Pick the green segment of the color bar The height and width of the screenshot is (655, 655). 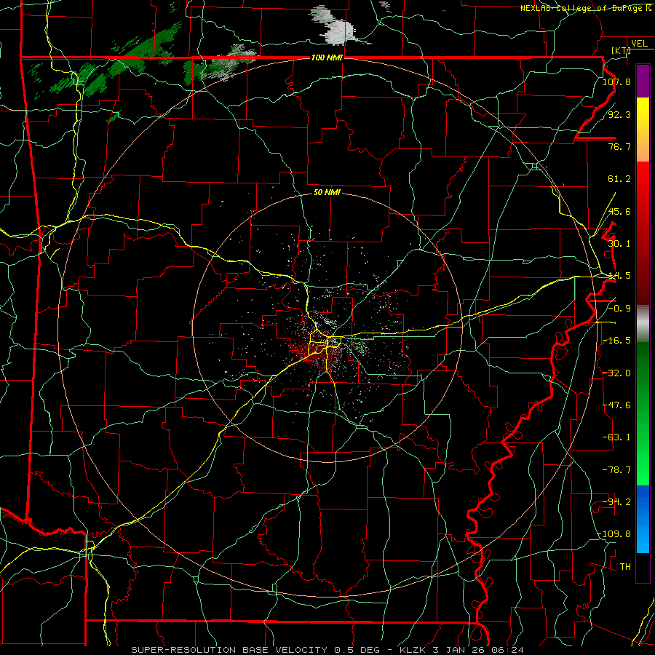click(x=643, y=413)
